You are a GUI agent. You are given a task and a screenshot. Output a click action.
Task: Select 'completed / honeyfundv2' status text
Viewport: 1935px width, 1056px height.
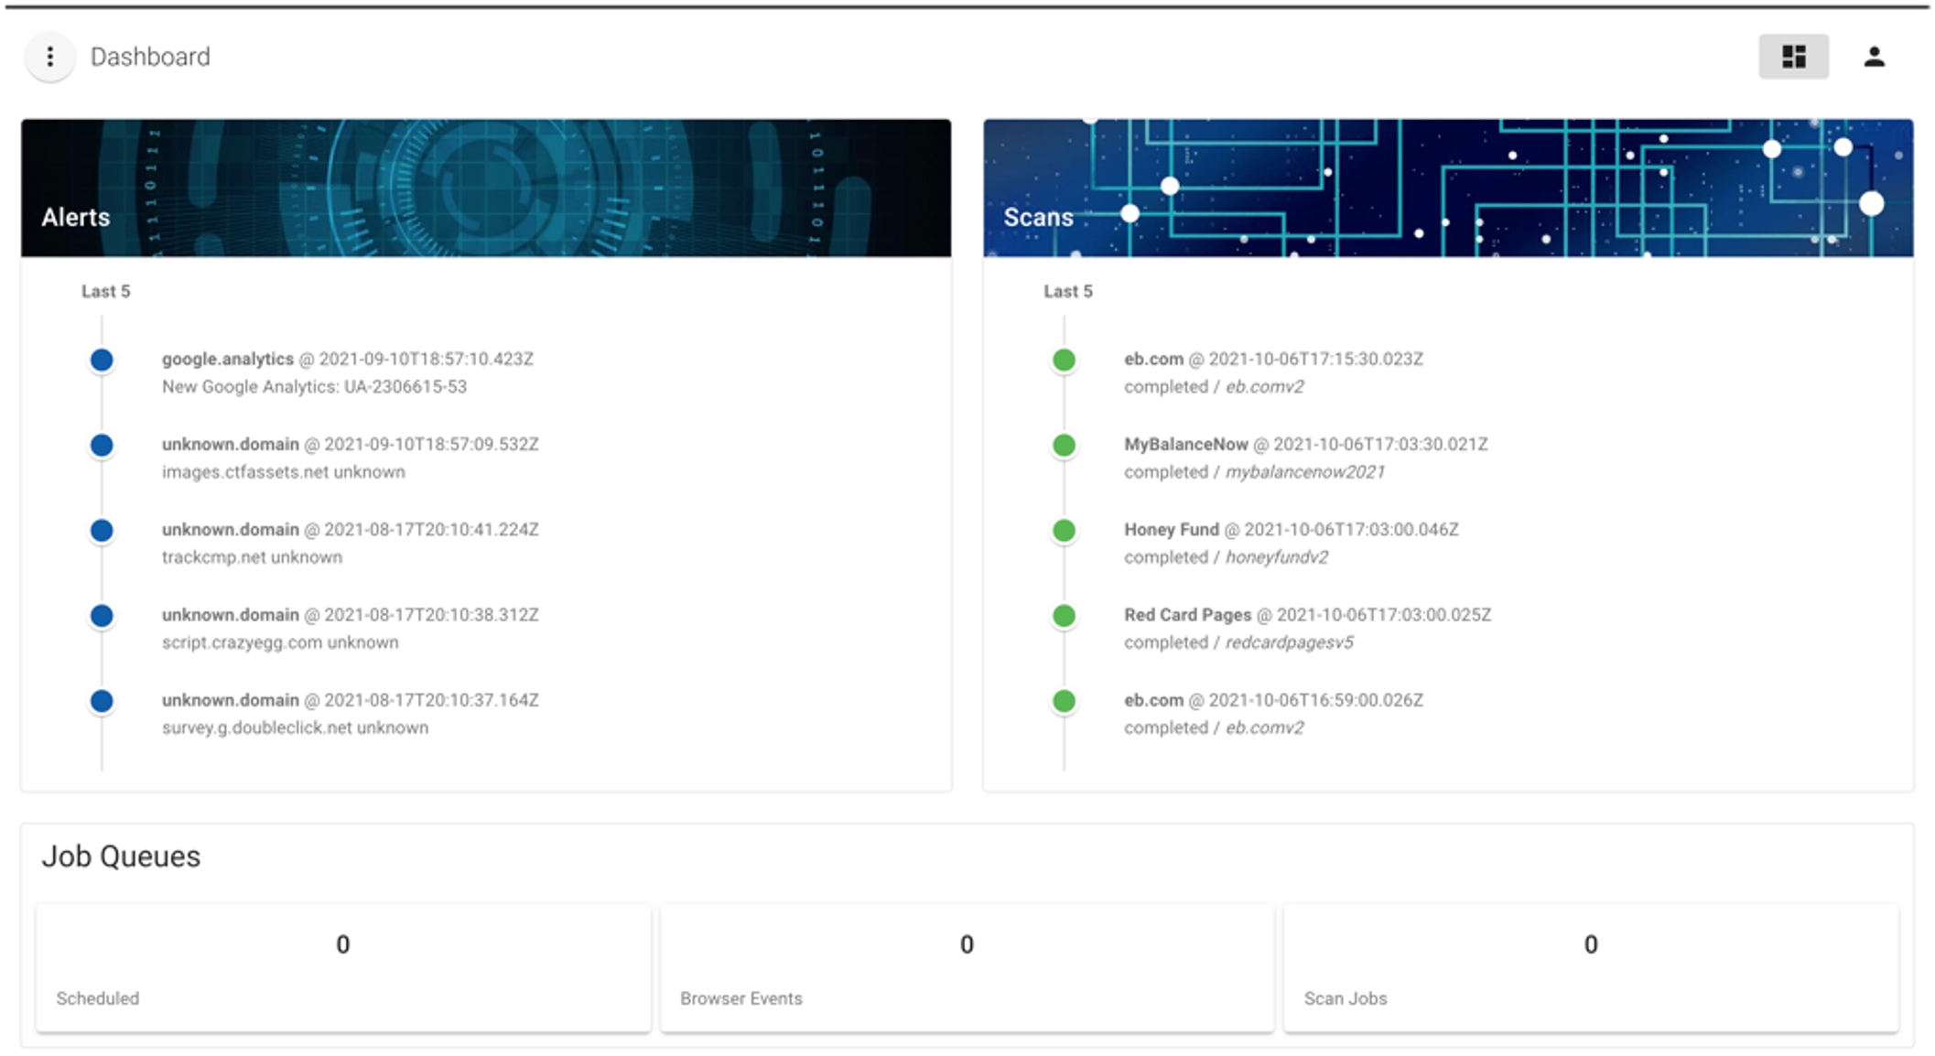(1226, 557)
